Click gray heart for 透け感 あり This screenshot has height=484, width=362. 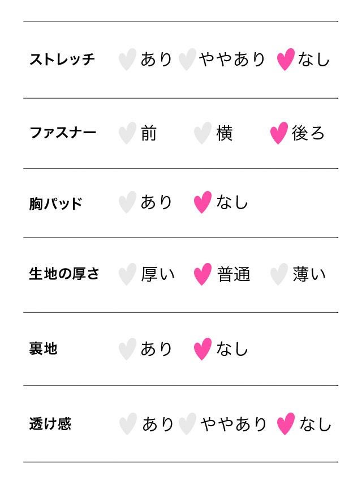pyautogui.click(x=128, y=424)
